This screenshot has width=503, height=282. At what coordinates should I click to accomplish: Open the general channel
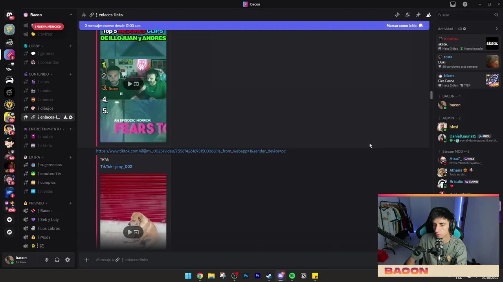click(48, 53)
